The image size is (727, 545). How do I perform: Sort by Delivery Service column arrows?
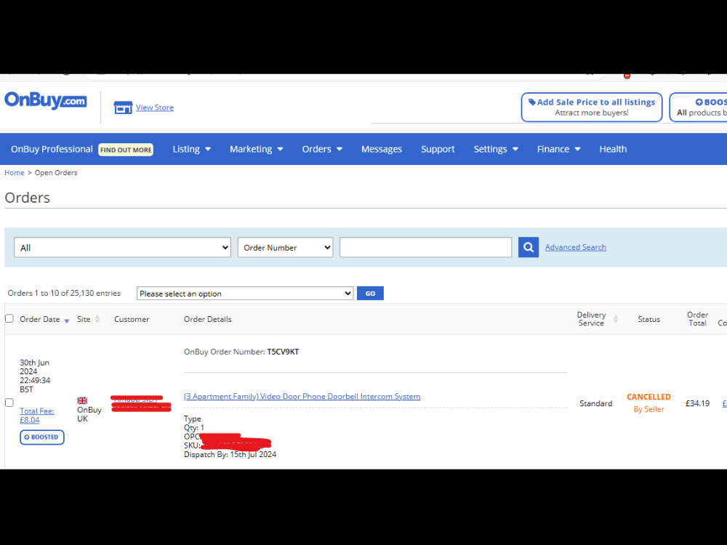616,319
